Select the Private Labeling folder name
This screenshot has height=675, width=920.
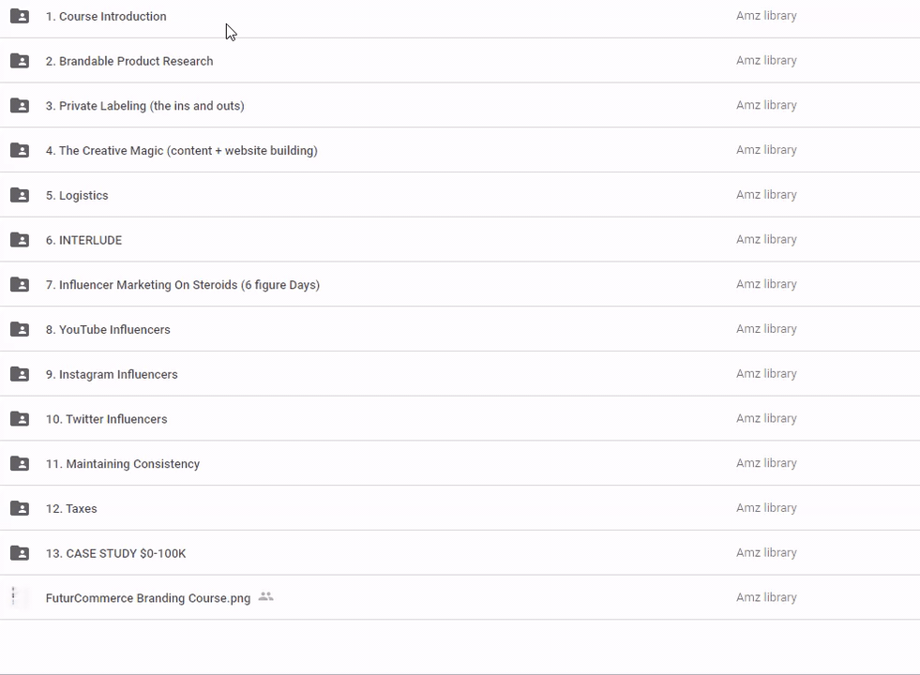(144, 106)
